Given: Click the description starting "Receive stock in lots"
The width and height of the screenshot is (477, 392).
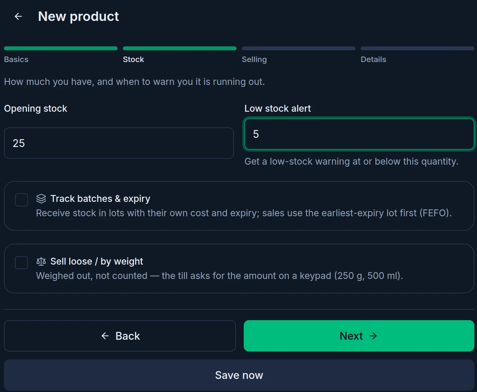Looking at the screenshot, I should 244,213.
